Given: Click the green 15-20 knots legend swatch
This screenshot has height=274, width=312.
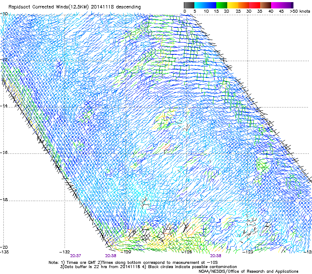Looking at the screenshot, I should [x=222, y=5].
